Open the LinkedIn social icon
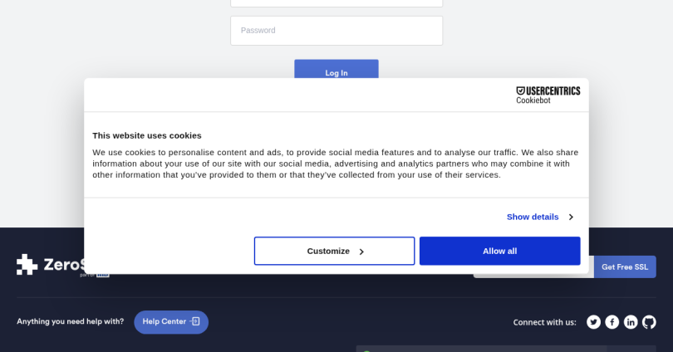 pos(631,322)
